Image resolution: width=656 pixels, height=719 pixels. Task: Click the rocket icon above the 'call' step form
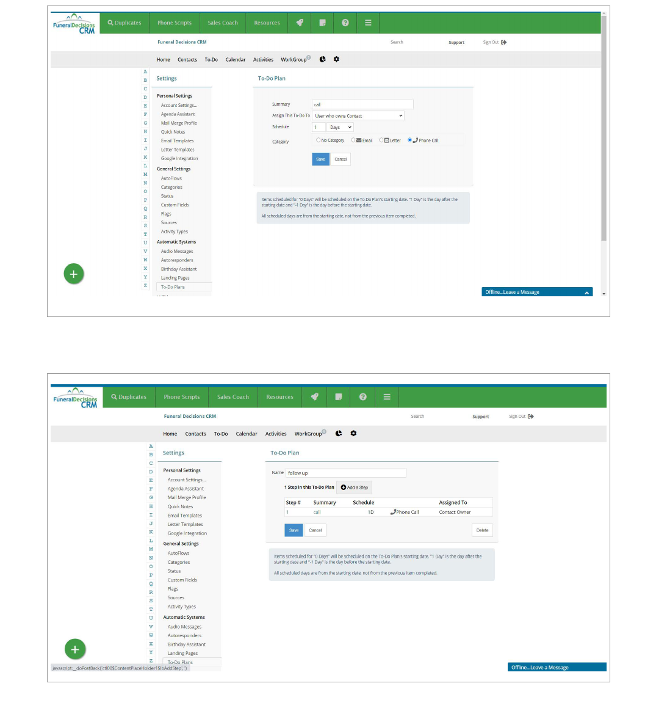(300, 23)
